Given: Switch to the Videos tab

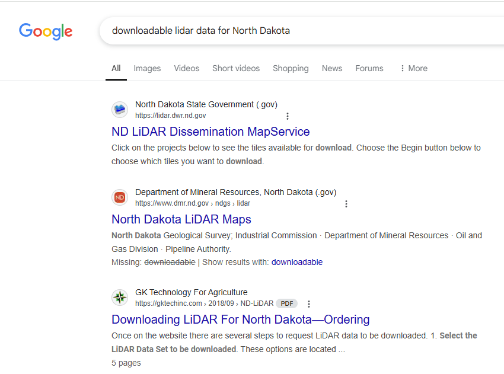Looking at the screenshot, I should click(x=186, y=68).
